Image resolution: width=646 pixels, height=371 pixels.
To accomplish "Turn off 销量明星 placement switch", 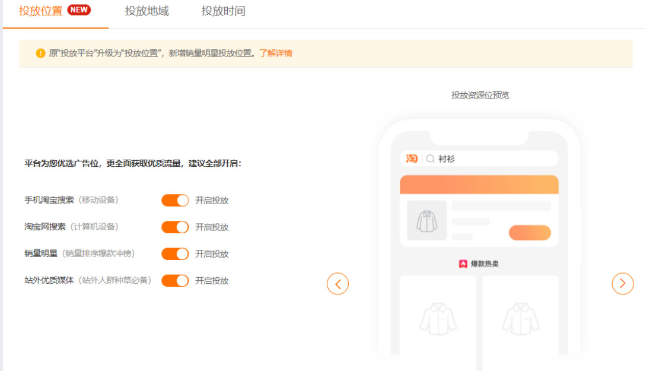I will coord(175,254).
